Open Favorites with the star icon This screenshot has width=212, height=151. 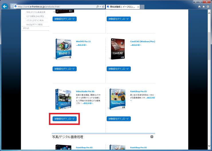click(x=204, y=7)
